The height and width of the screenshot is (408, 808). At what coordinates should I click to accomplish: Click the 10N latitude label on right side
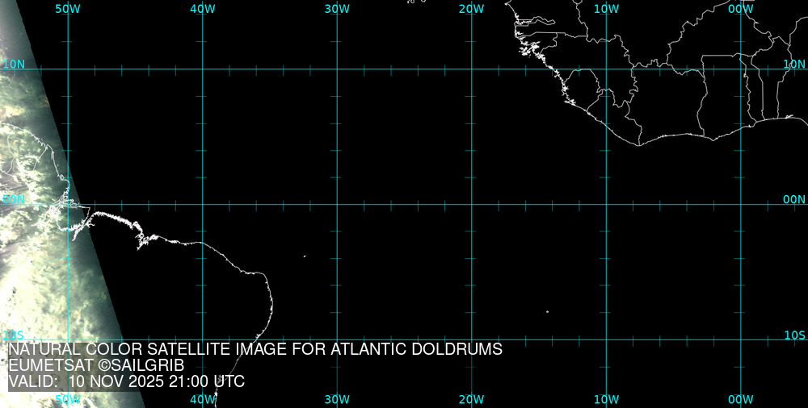pos(795,64)
